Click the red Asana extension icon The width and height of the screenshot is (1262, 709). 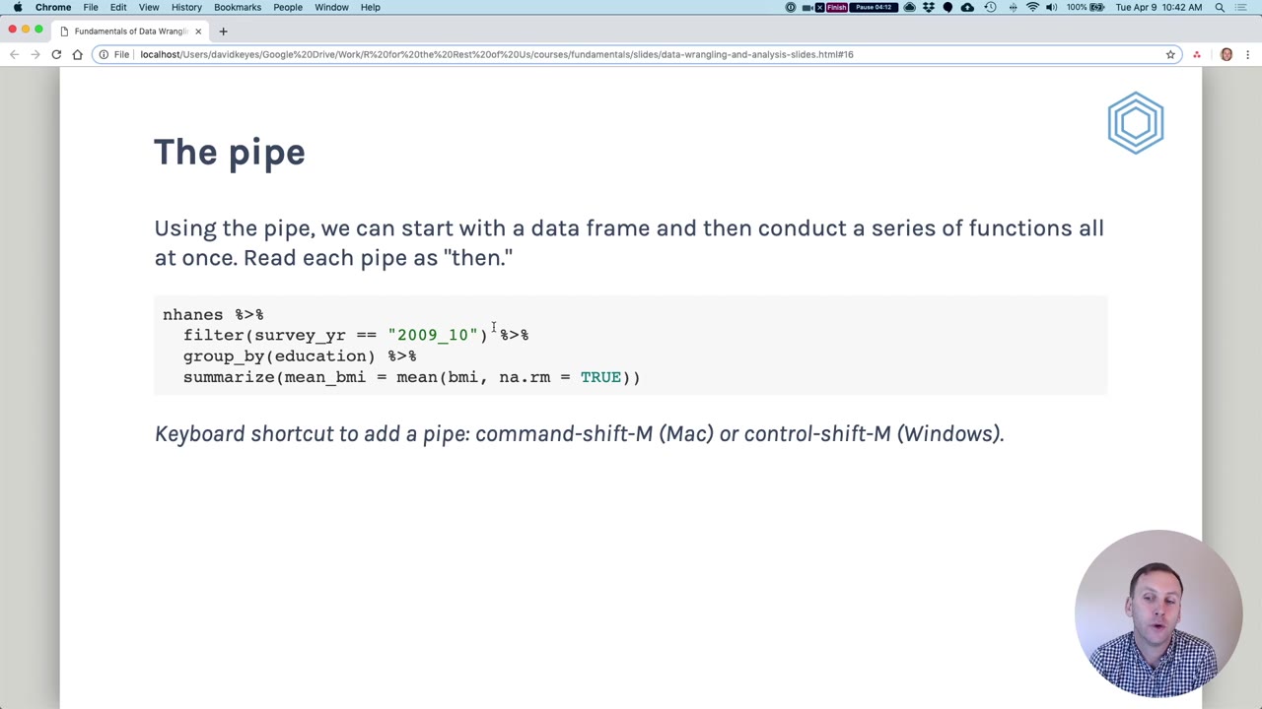(1197, 54)
